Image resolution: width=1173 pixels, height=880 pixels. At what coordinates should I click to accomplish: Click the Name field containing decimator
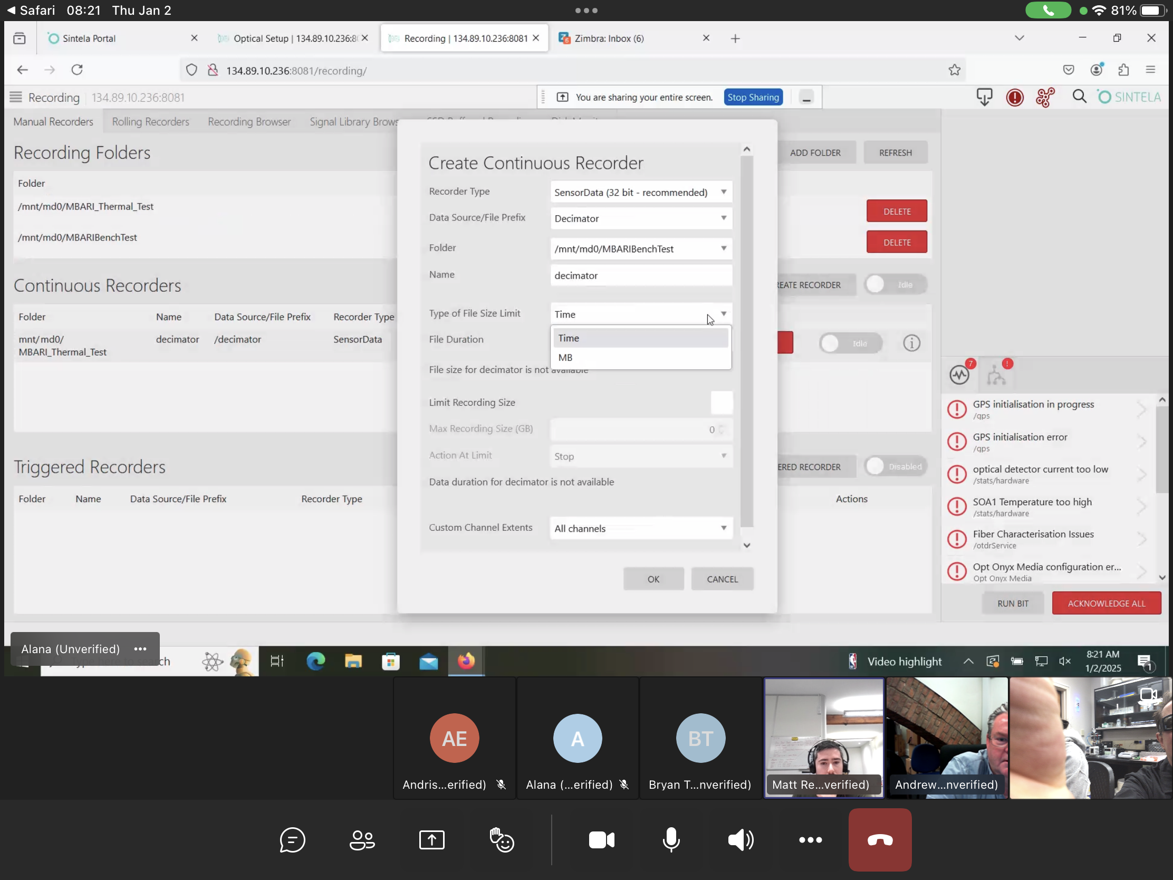pos(641,275)
